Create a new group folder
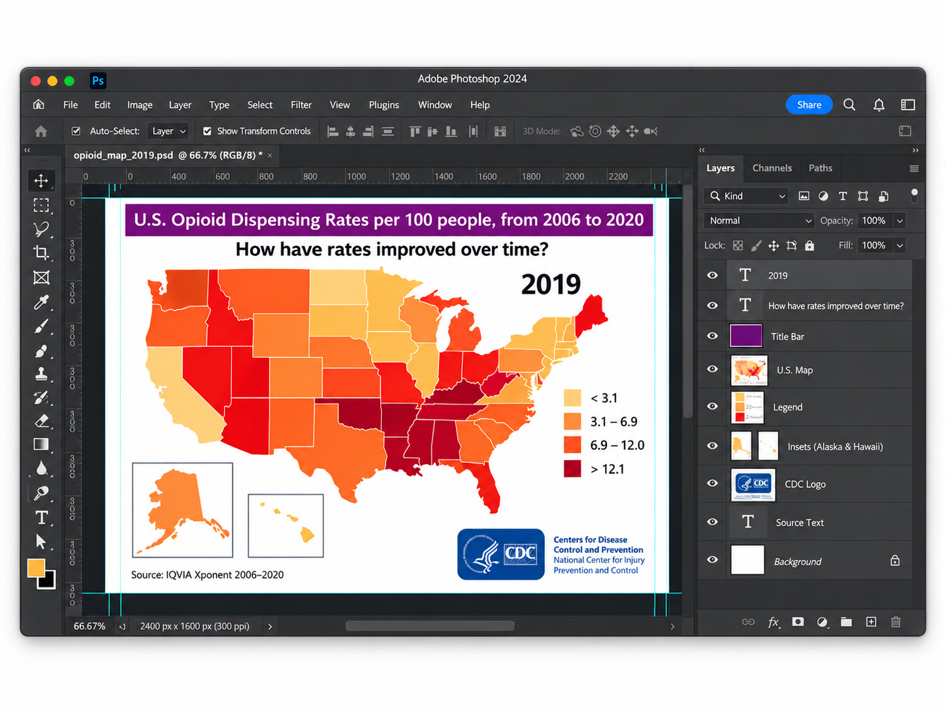This screenshot has width=946, height=709. [x=847, y=622]
